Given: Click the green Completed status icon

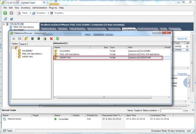Looking at the screenshot, I should (55, 119).
